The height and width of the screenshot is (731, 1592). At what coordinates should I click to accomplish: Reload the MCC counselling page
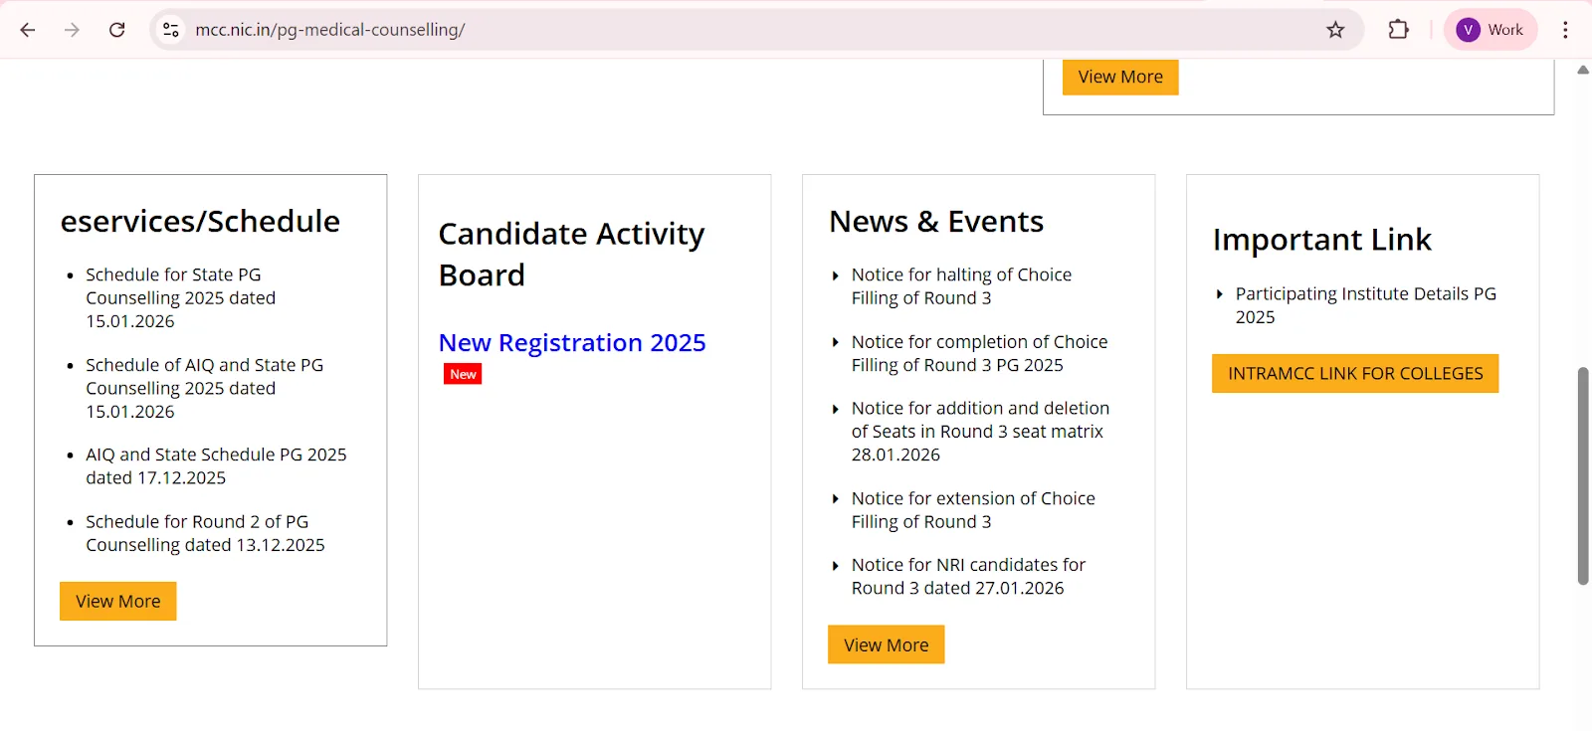coord(116,29)
